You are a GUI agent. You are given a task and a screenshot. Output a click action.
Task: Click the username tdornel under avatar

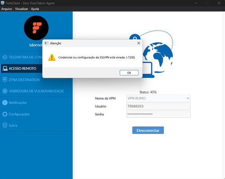tap(36, 45)
